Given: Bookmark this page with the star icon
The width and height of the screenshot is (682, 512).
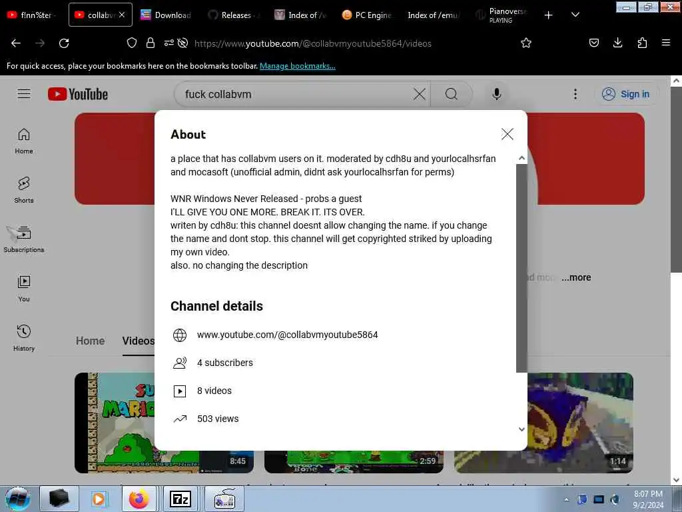Looking at the screenshot, I should pos(526,43).
